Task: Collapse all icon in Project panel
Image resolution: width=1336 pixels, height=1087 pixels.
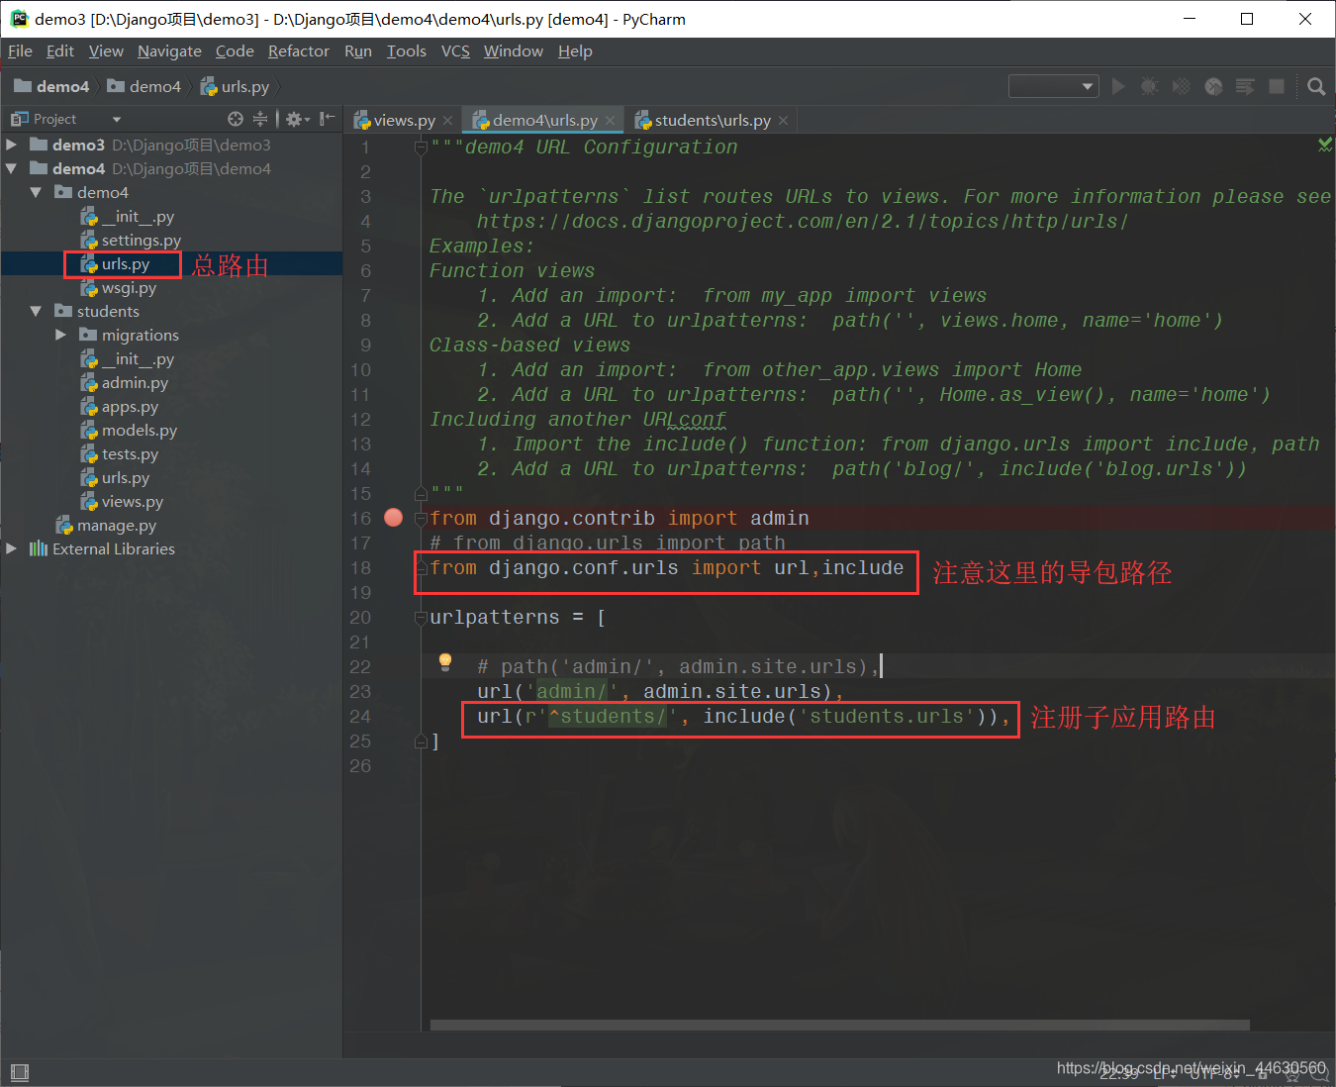Action: (x=260, y=119)
